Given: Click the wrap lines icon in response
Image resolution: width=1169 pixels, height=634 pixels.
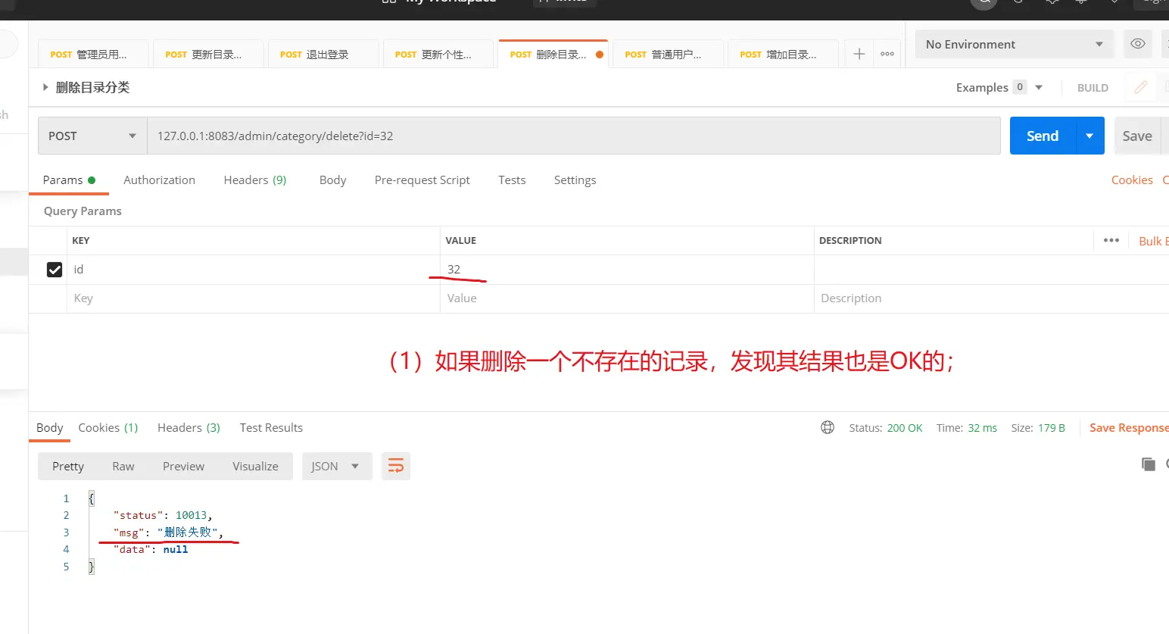Looking at the screenshot, I should (396, 466).
